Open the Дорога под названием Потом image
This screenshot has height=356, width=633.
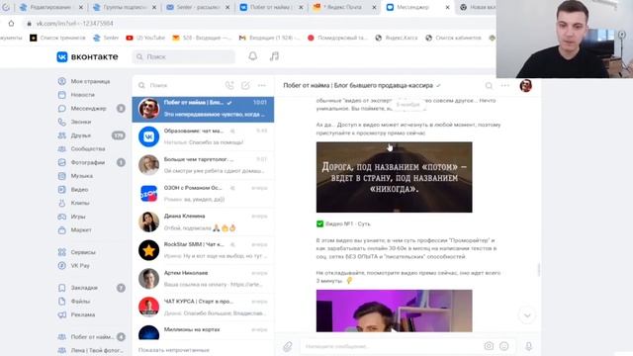394,177
